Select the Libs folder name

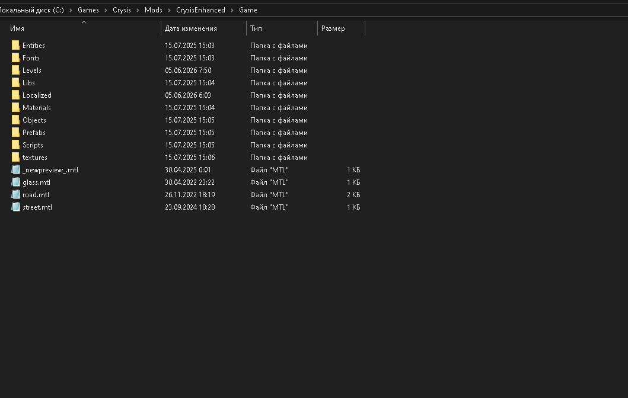tap(28, 83)
